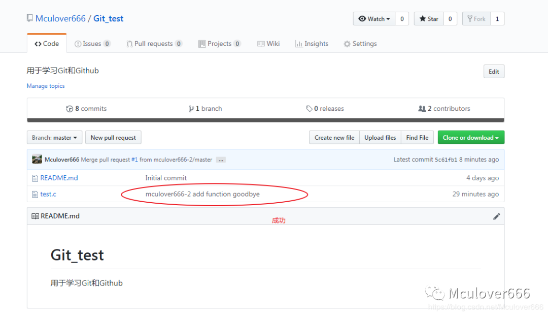Click the README.md header book icon
Screen dimensions: 548x316
[36, 216]
